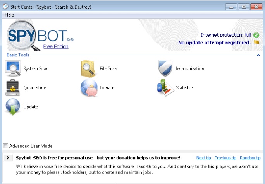Show the Next tip

204,158
